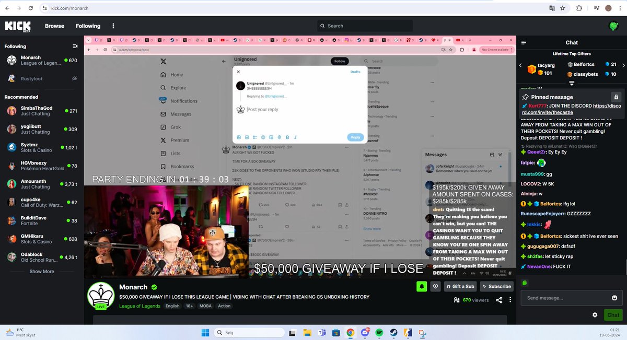Click the share stream icon
The width and height of the screenshot is (627, 340).
(x=499, y=300)
